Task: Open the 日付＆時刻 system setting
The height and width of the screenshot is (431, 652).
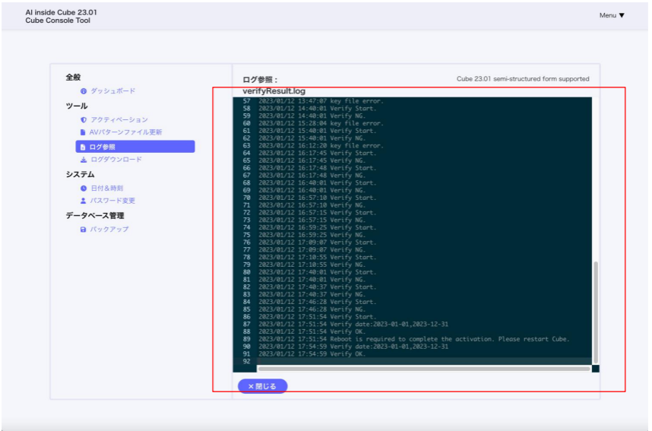Action: 106,188
